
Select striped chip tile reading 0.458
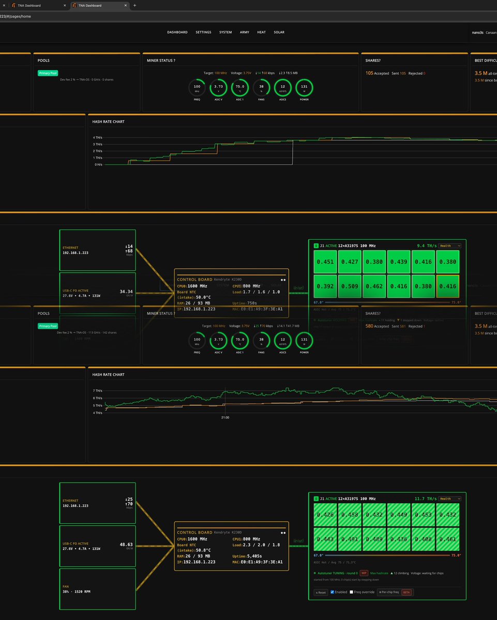(x=350, y=515)
